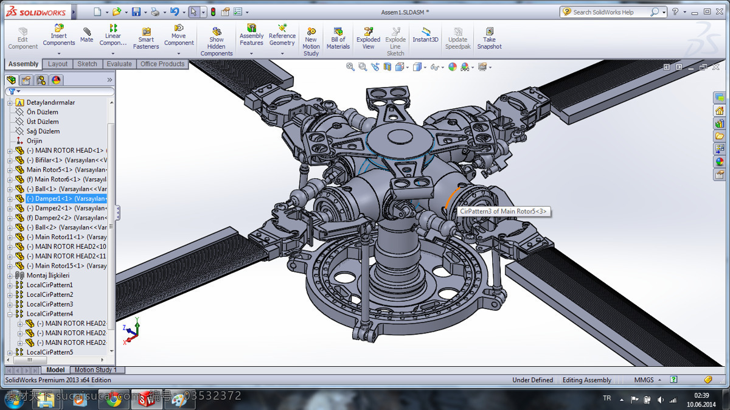Click Show Hidden Components

(217, 41)
